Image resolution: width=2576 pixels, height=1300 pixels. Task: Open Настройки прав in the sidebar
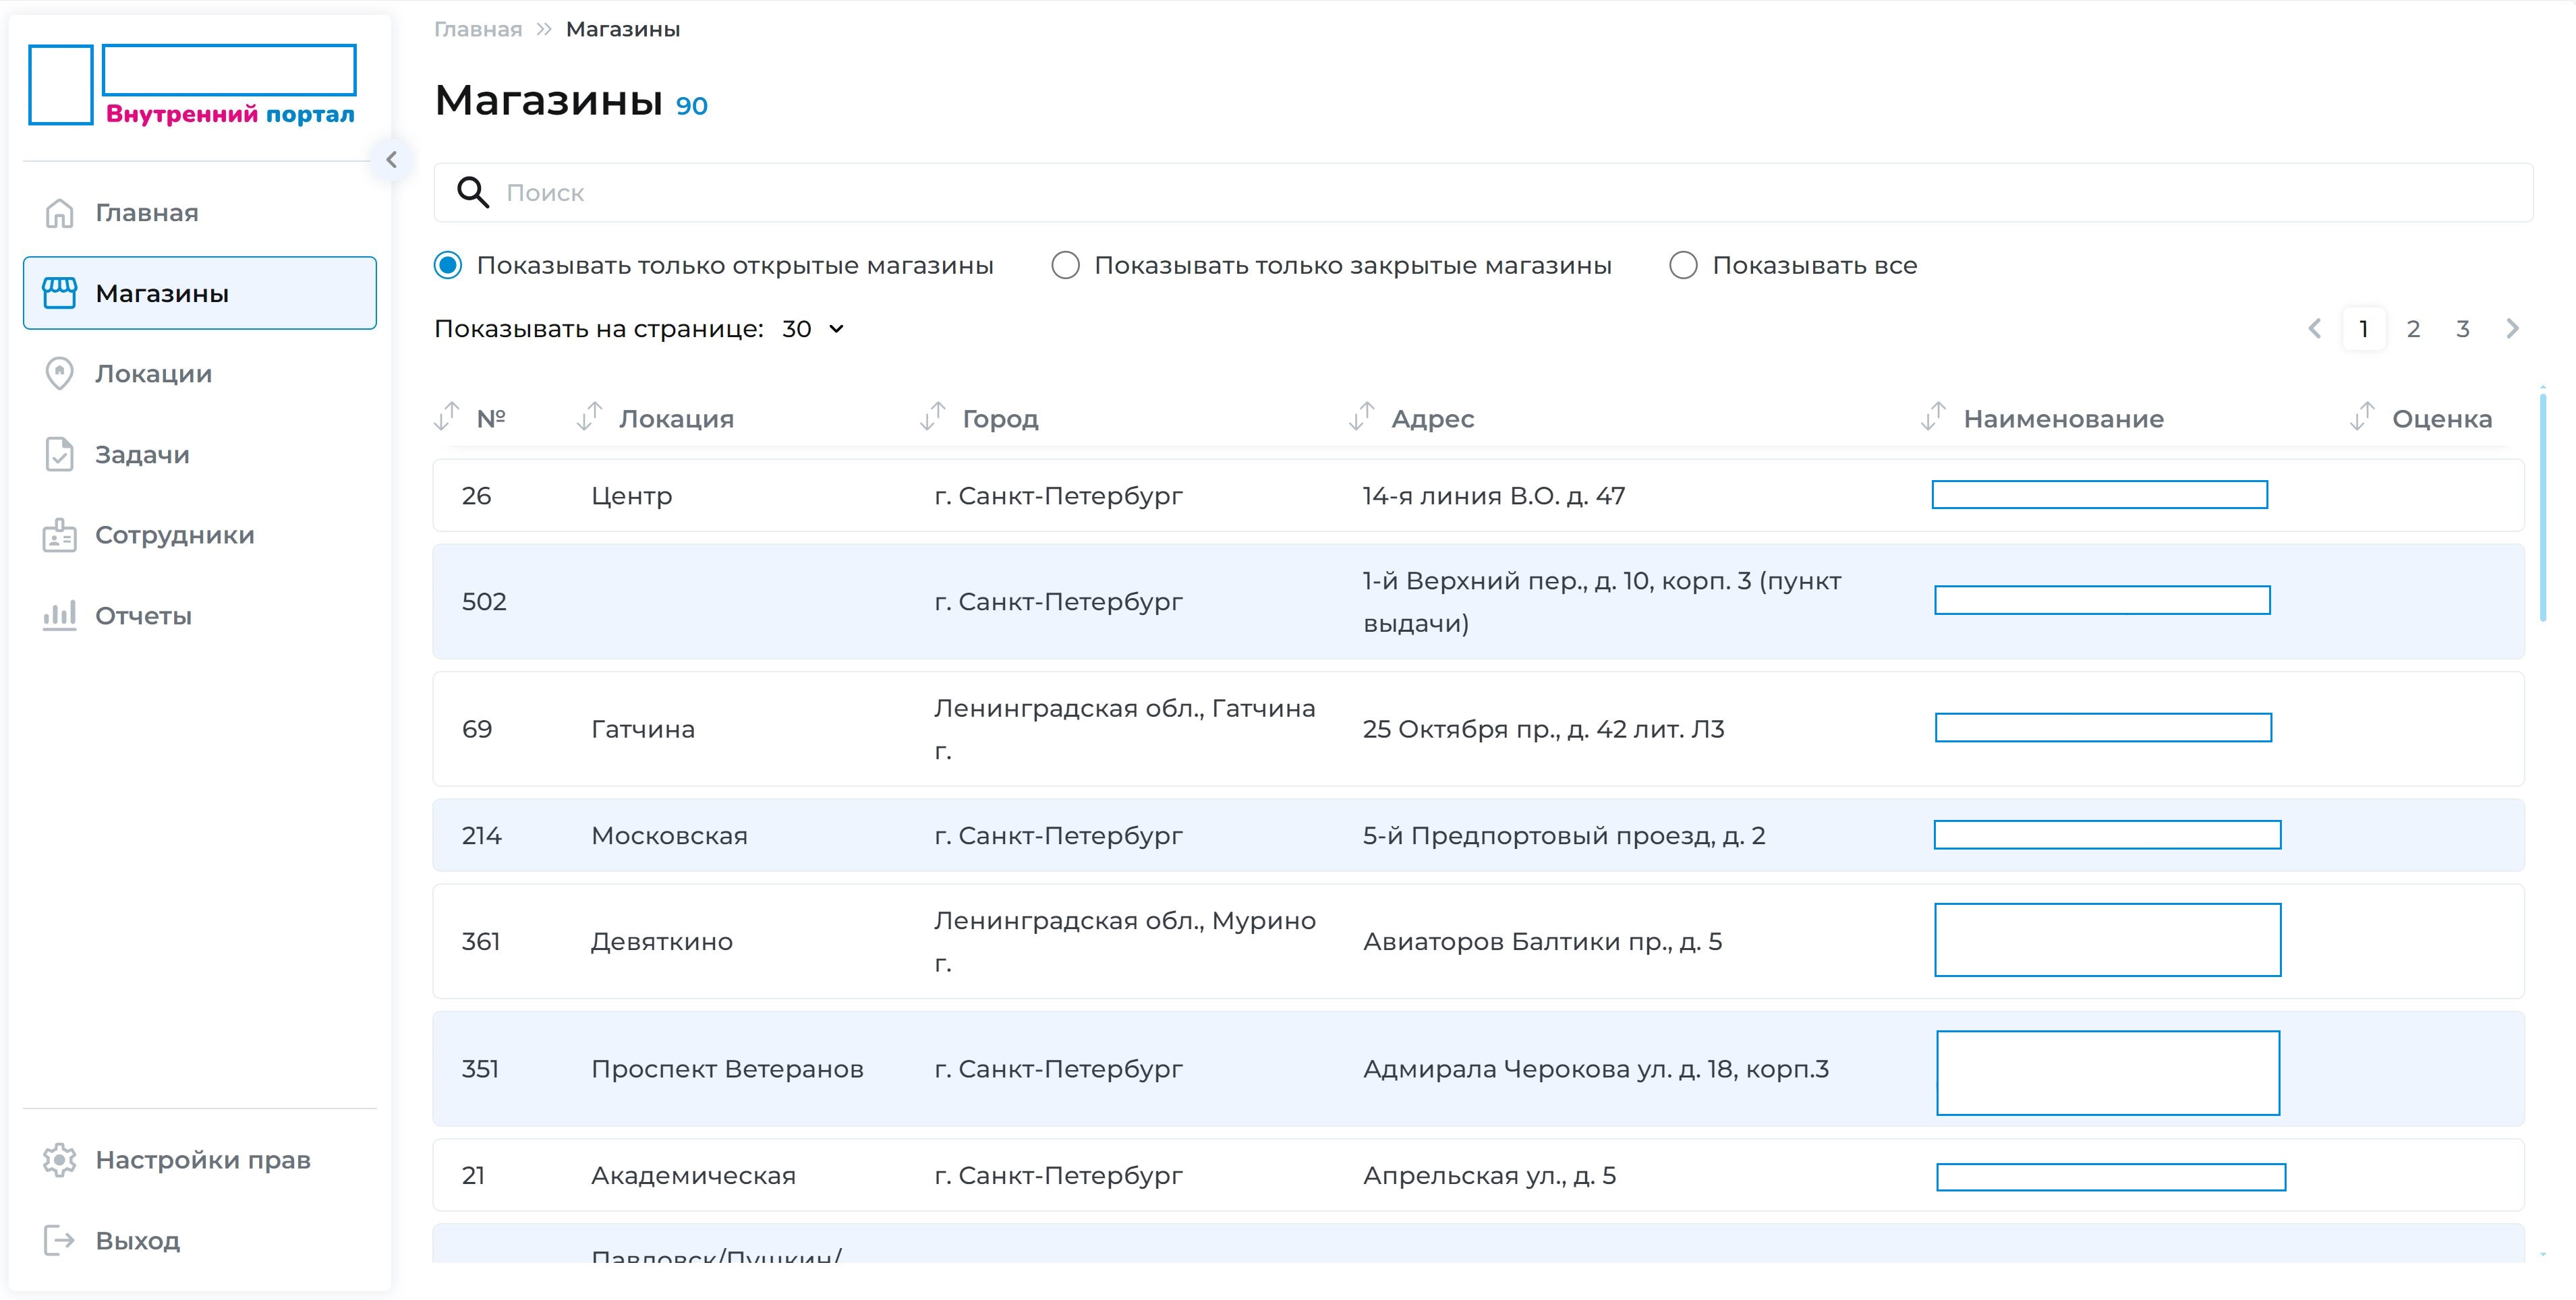point(200,1160)
